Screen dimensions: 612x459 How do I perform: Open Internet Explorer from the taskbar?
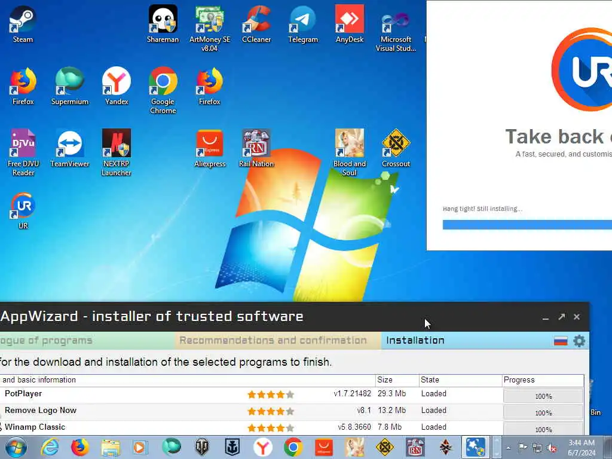tap(50, 447)
